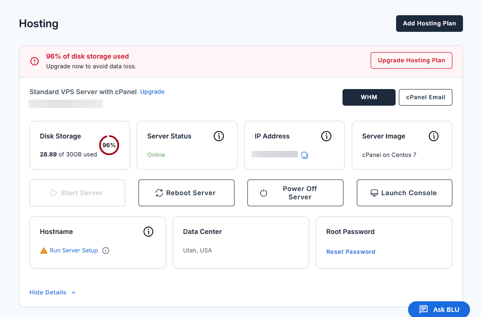
Task: Click the info icon next to Run Server Setup
Action: pyautogui.click(x=106, y=251)
